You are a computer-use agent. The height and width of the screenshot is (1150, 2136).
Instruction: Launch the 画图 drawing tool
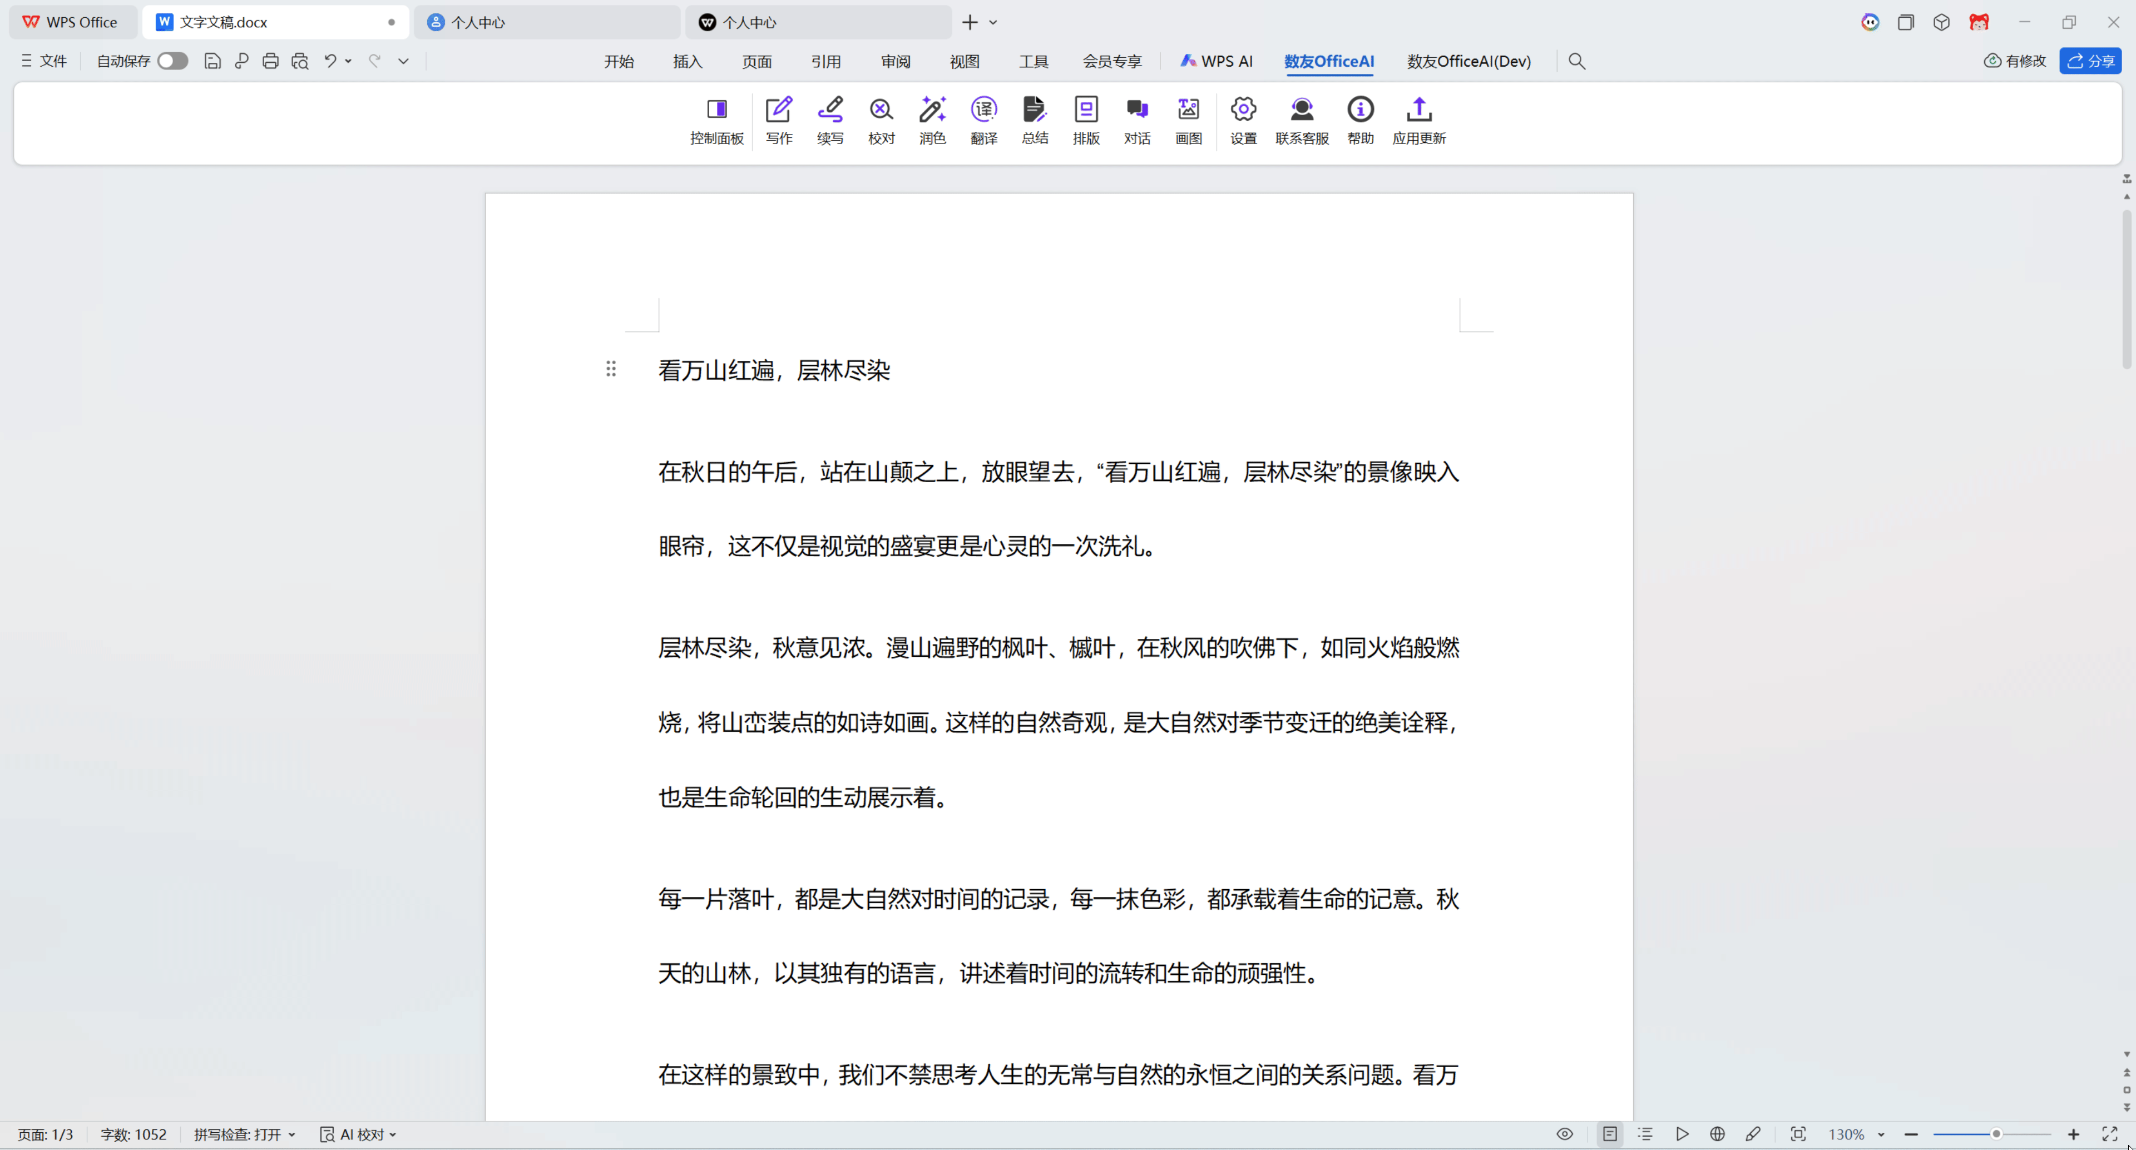[x=1188, y=120]
